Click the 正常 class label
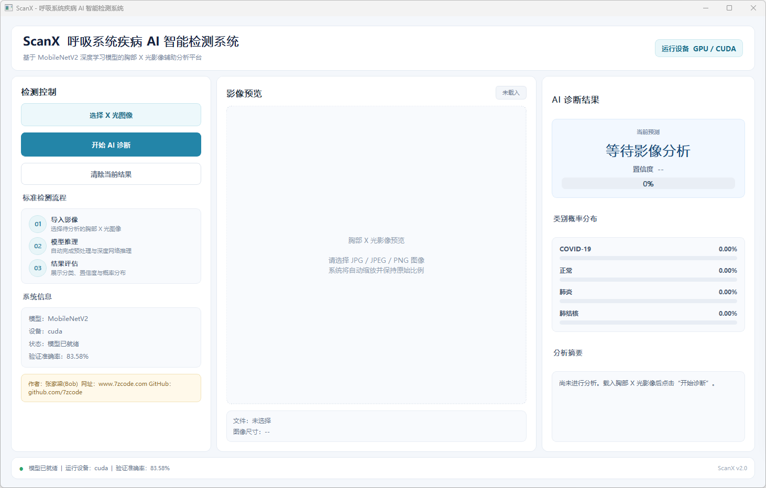Viewport: 766px width, 488px height. pyautogui.click(x=566, y=271)
